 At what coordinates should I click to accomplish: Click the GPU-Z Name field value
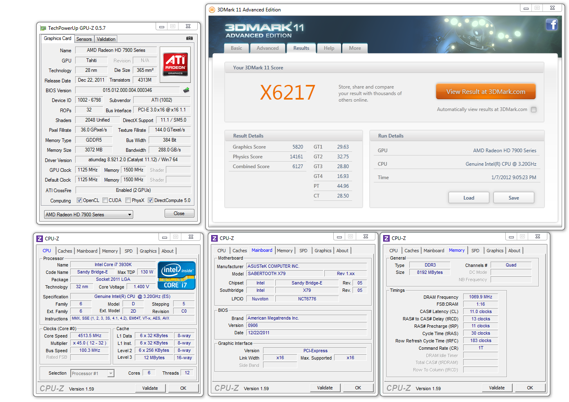(x=116, y=50)
